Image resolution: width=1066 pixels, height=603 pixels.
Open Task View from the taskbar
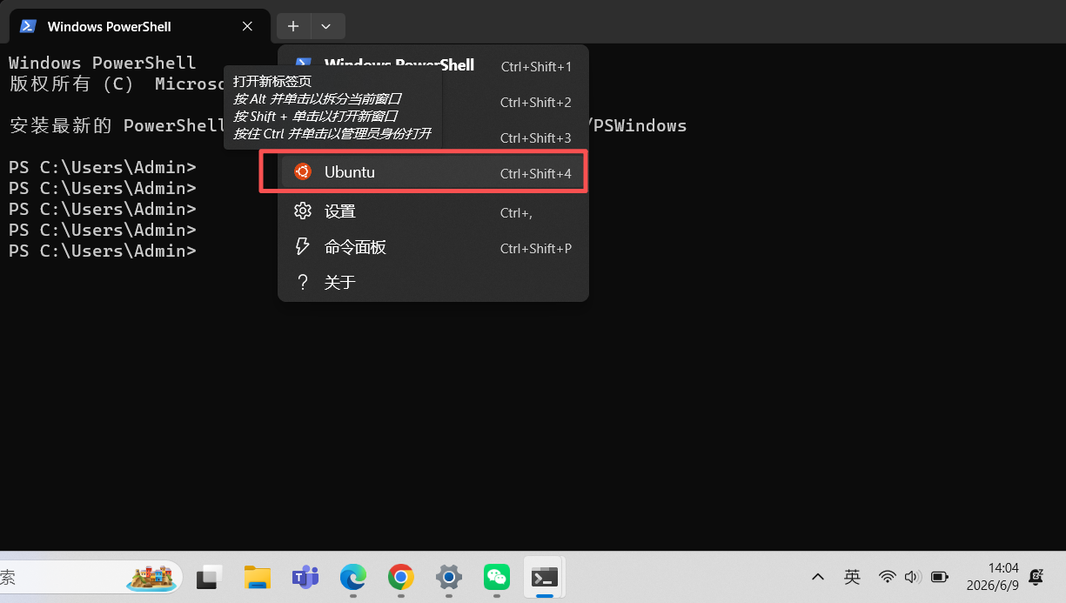210,576
